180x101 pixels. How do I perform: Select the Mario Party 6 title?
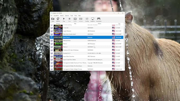(66, 37)
